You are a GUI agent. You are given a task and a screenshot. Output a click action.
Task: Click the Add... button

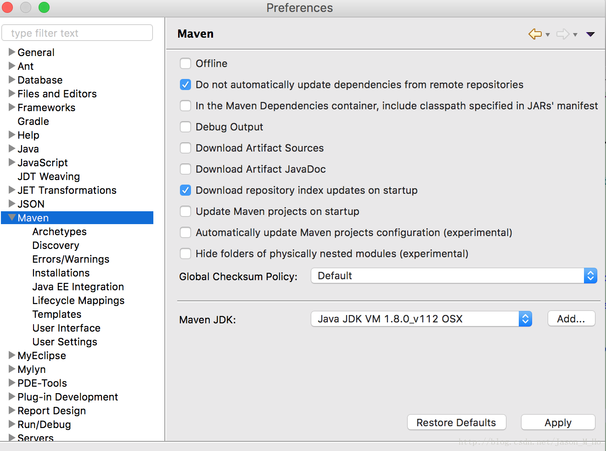tap(571, 319)
